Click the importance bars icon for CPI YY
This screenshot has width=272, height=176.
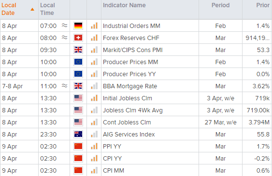point(94,158)
